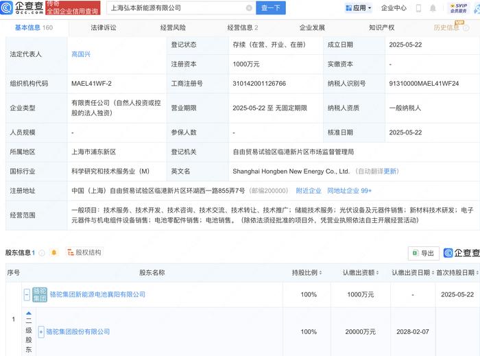Open the 企业发展 tab
480x356 pixels.
coord(312,27)
